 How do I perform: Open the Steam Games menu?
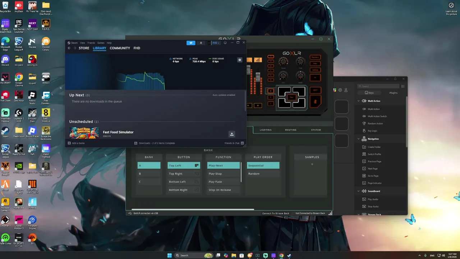101,43
